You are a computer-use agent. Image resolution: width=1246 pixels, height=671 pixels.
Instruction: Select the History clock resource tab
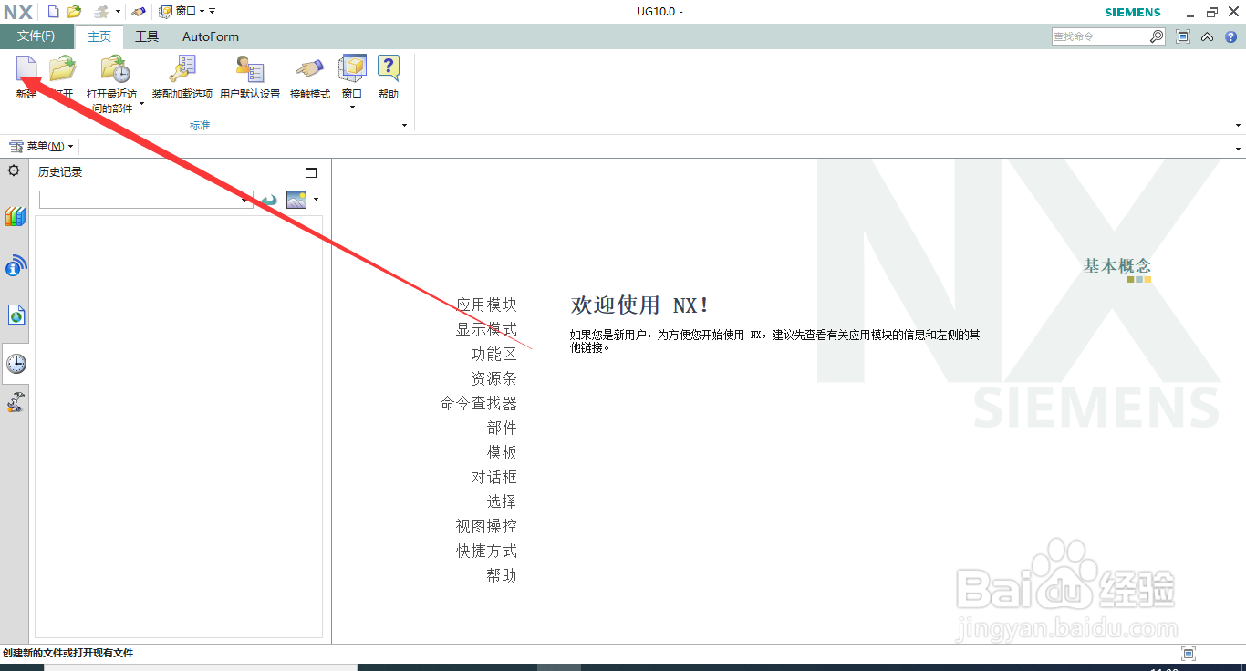(x=16, y=364)
